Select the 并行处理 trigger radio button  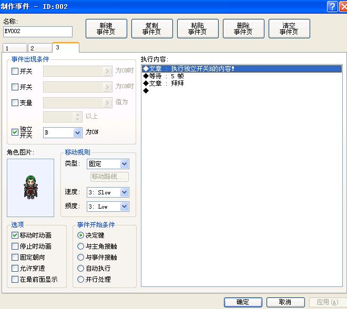tap(80, 279)
